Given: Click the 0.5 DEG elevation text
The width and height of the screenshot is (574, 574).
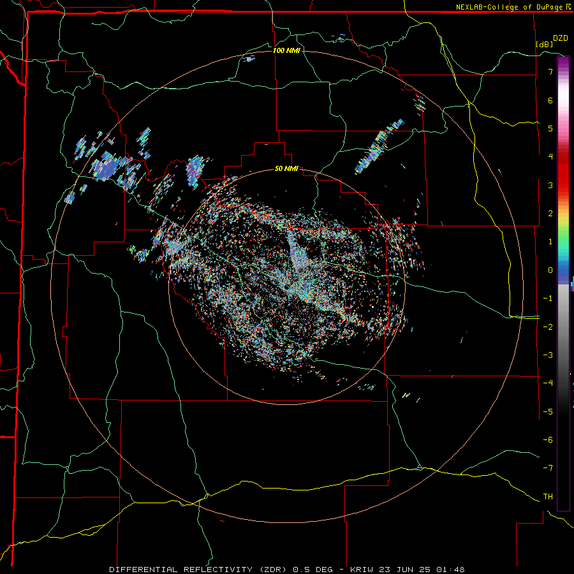Looking at the screenshot, I should [x=313, y=570].
